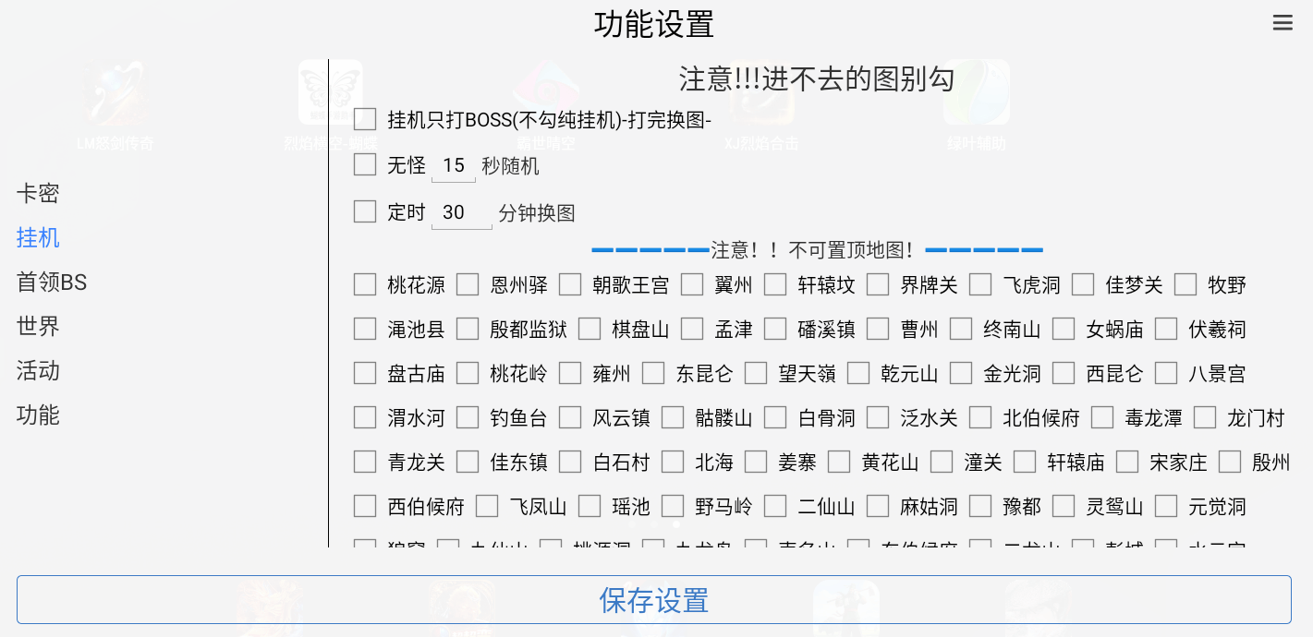
Task: Check the 曹州 box
Action: point(878,329)
